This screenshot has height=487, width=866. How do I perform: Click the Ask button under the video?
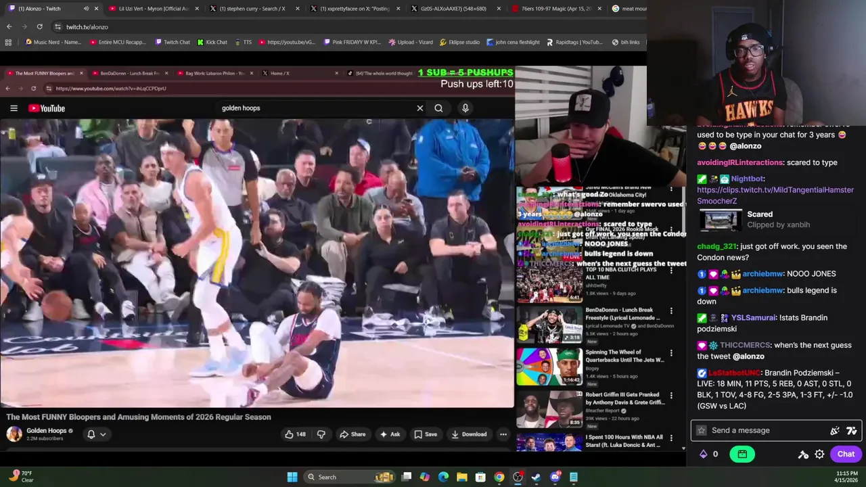point(390,434)
